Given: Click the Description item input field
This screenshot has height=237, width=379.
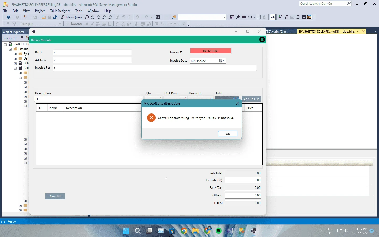Looking at the screenshot, I should tap(89, 99).
